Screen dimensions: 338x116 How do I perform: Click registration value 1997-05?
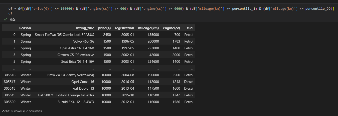click(x=128, y=48)
